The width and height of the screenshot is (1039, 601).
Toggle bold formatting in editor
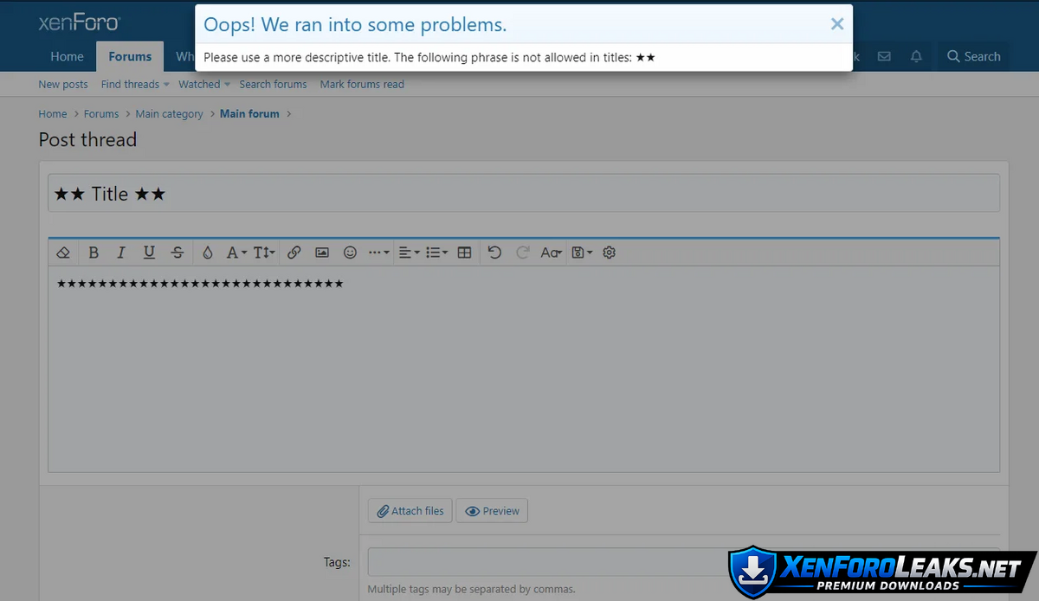[x=94, y=253]
